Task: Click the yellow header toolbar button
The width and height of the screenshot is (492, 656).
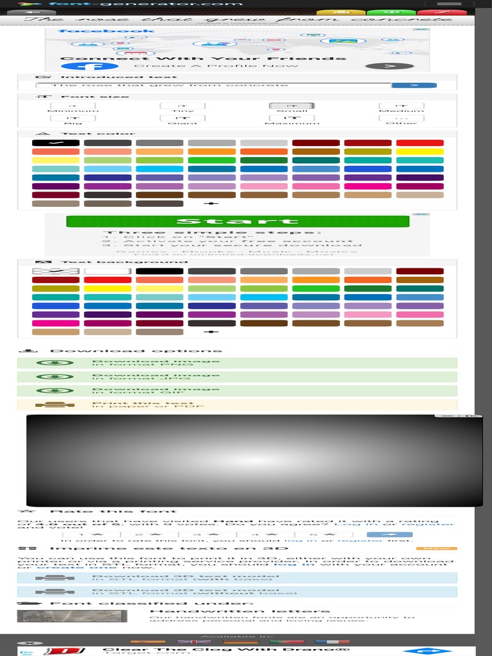Action: click(x=341, y=12)
